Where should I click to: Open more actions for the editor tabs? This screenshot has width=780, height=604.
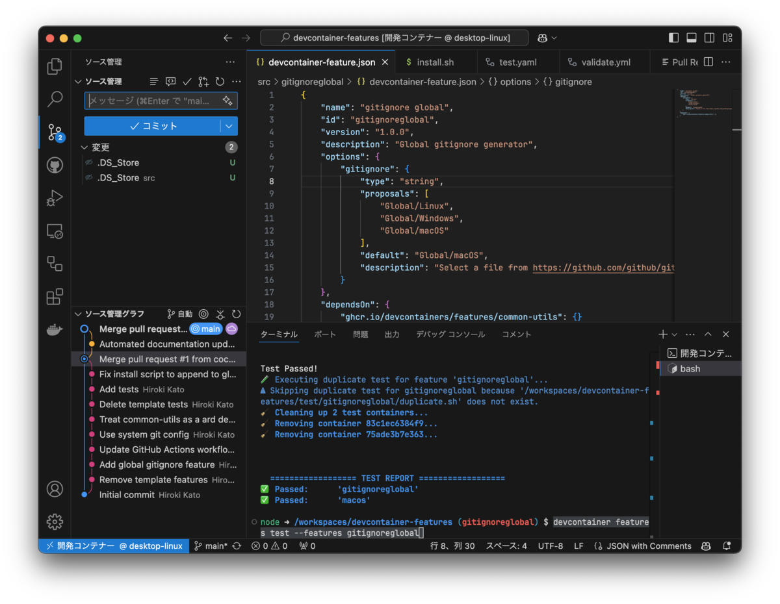point(726,62)
